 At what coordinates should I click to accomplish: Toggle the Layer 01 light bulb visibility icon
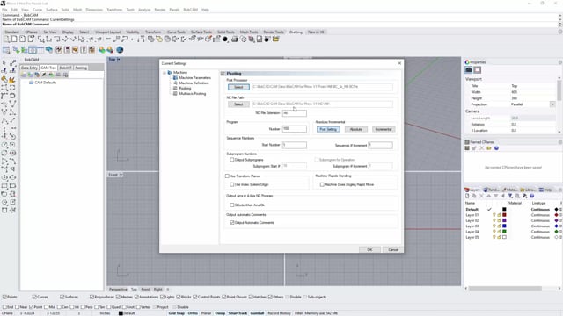pyautogui.click(x=494, y=215)
